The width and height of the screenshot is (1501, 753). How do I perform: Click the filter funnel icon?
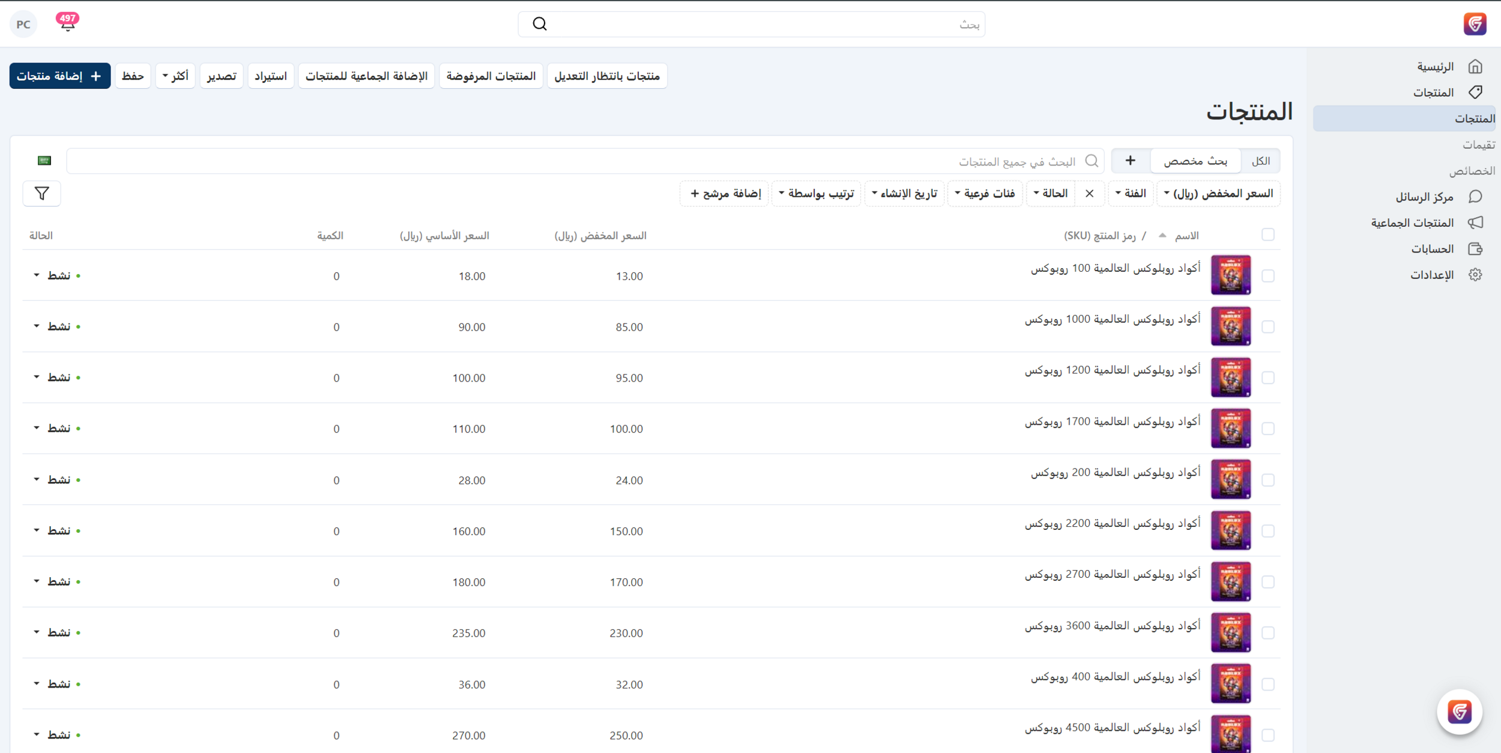(x=41, y=194)
